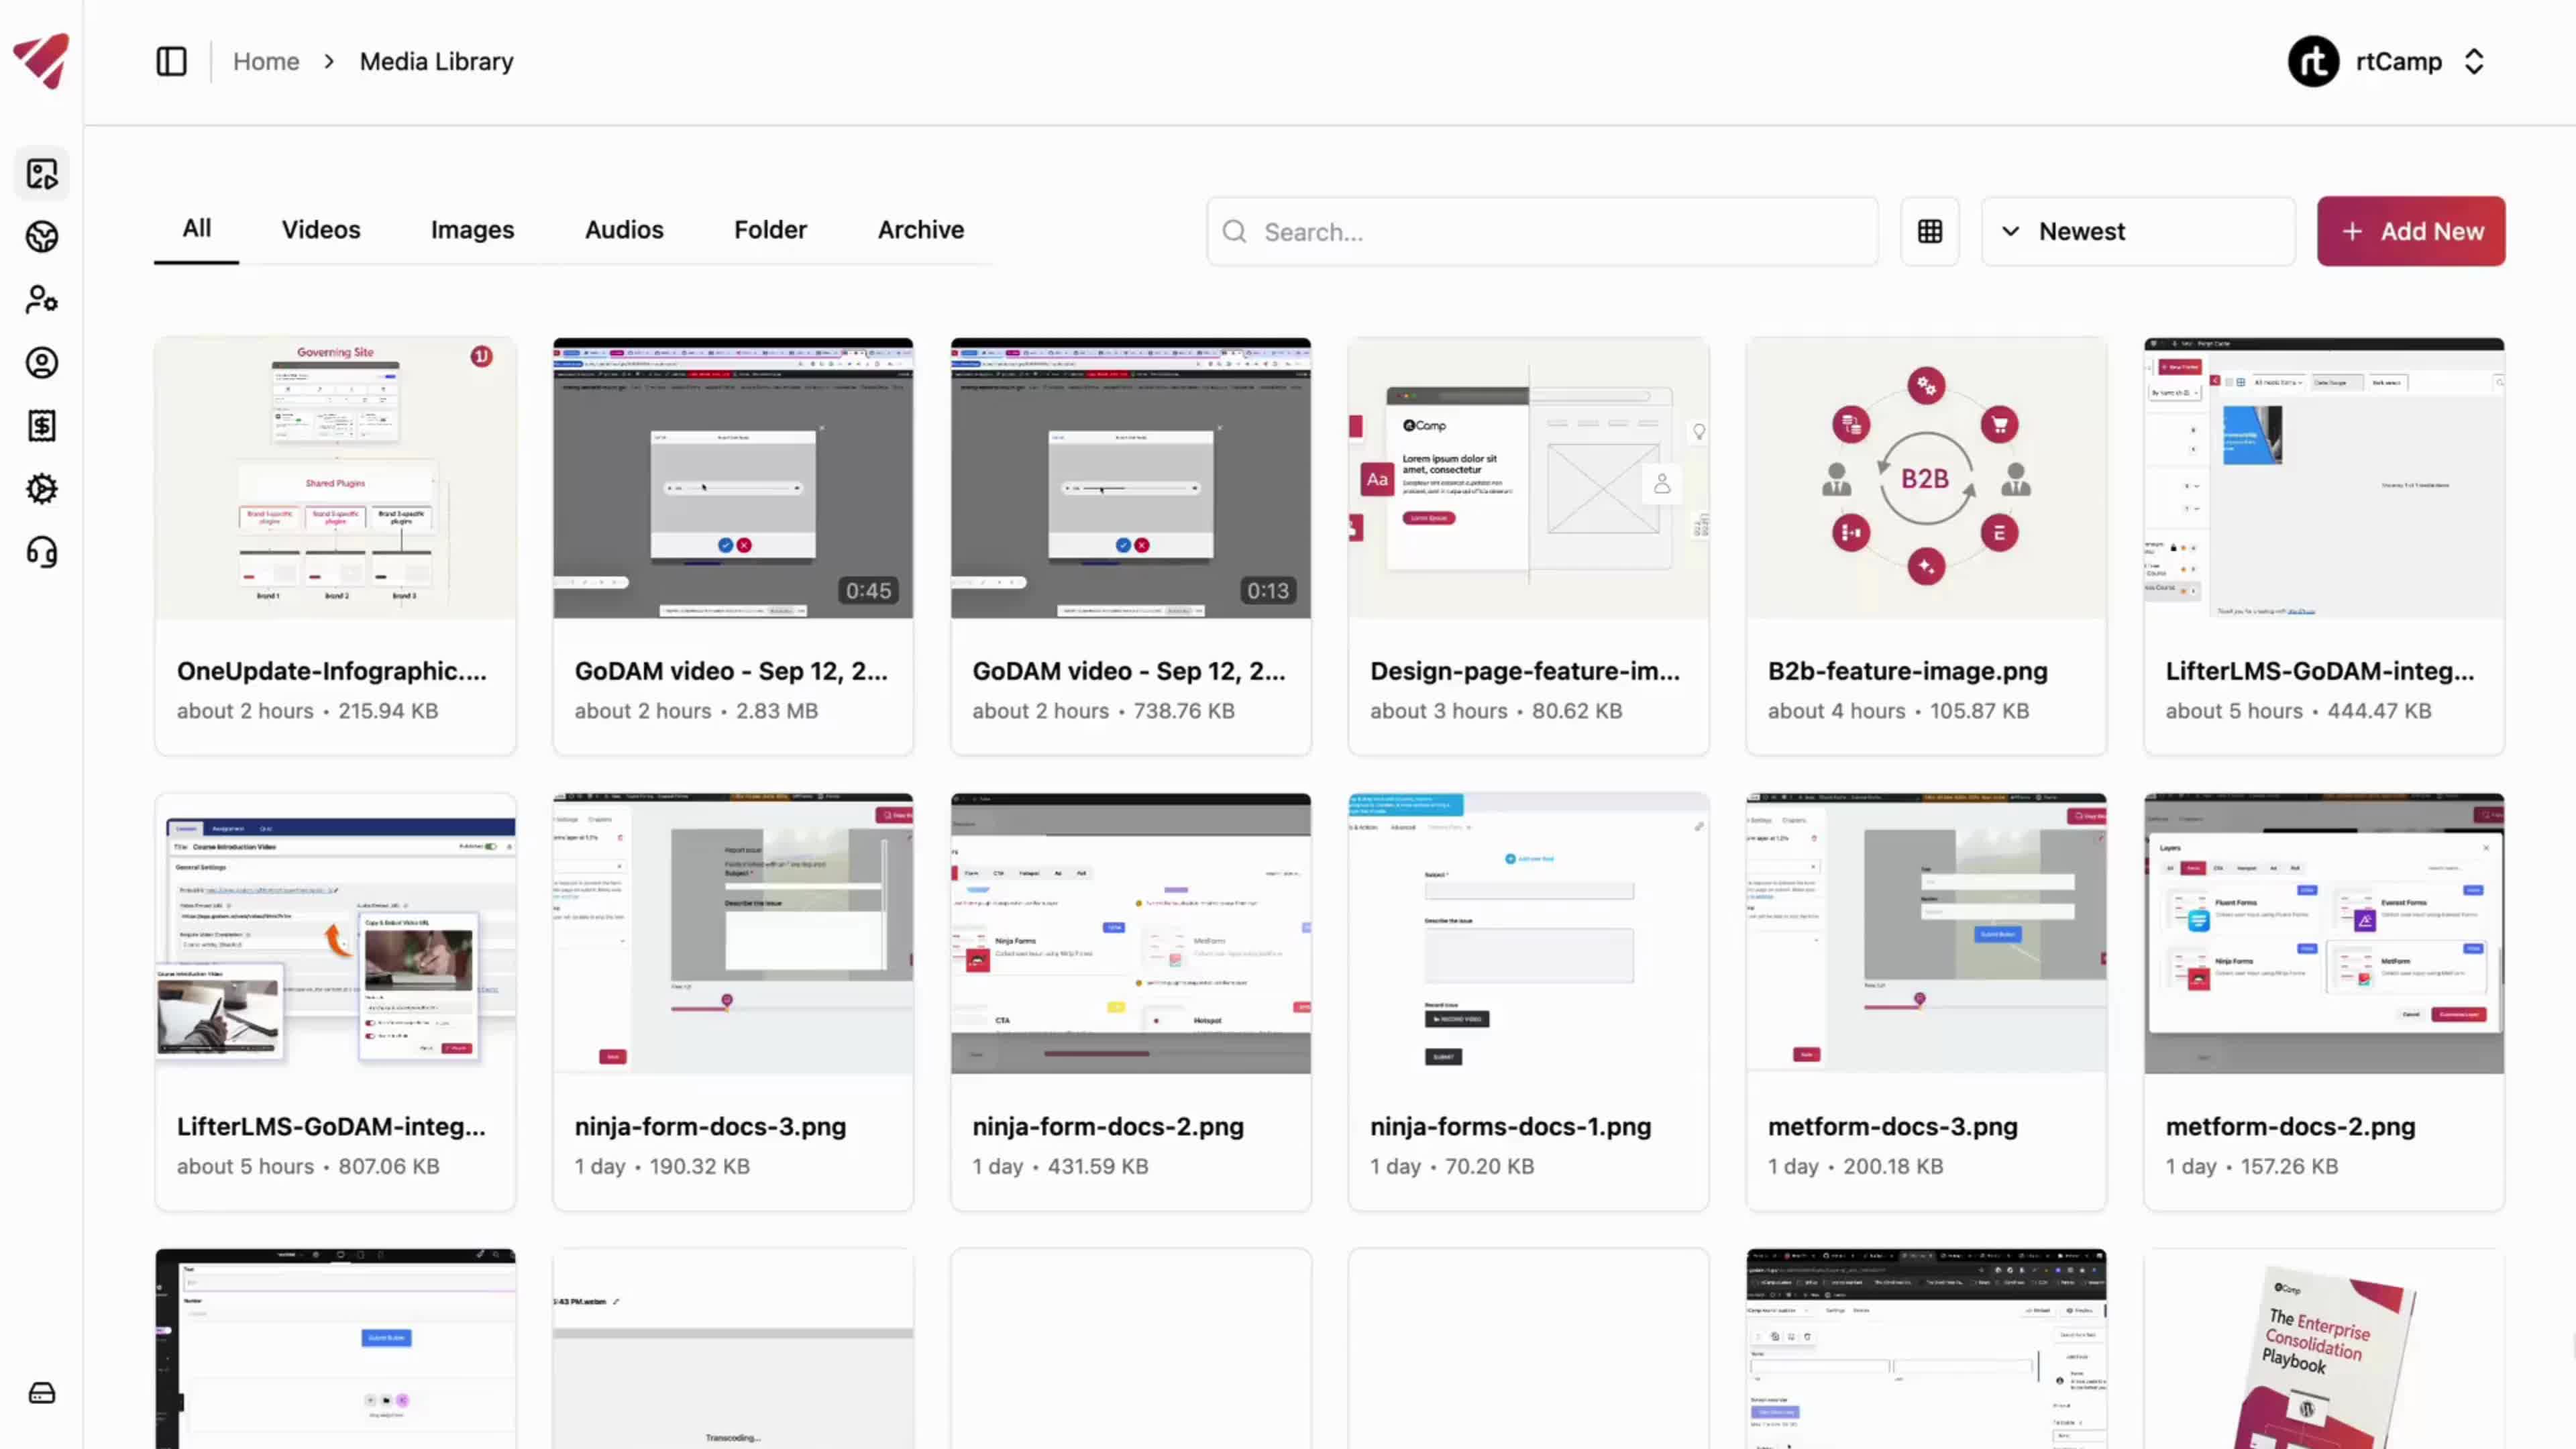Screen dimensions: 2576x1449
Task: Open the media library sidebar icon
Action: [x=42, y=174]
